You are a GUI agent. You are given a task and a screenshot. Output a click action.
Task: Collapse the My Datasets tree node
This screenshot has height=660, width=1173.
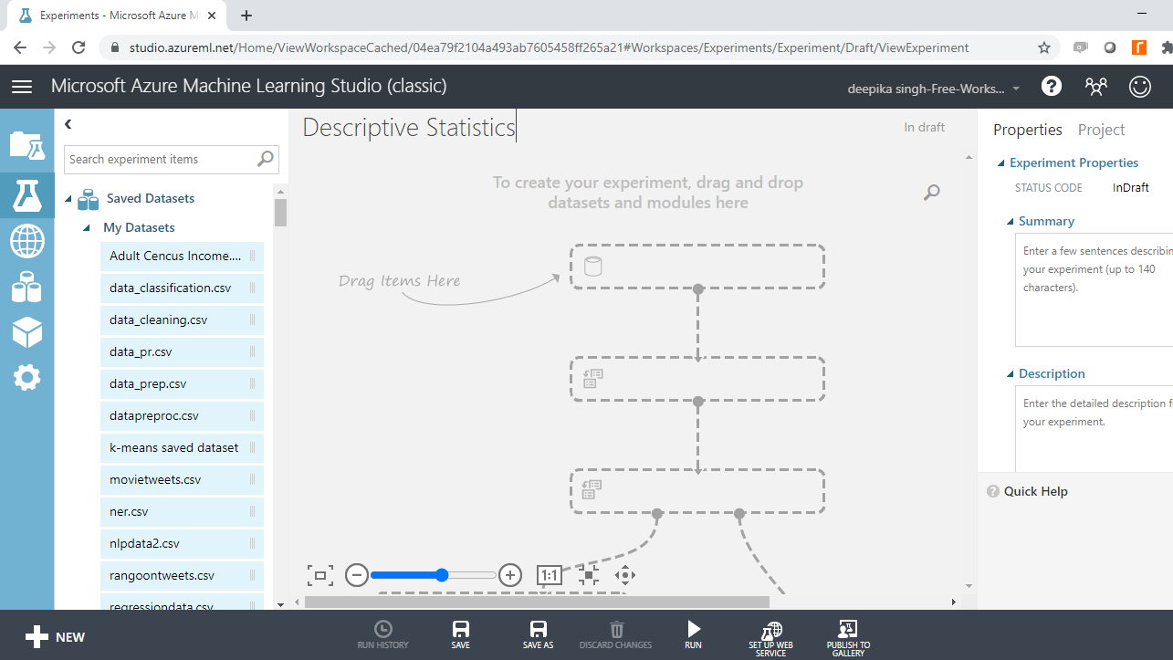[87, 228]
